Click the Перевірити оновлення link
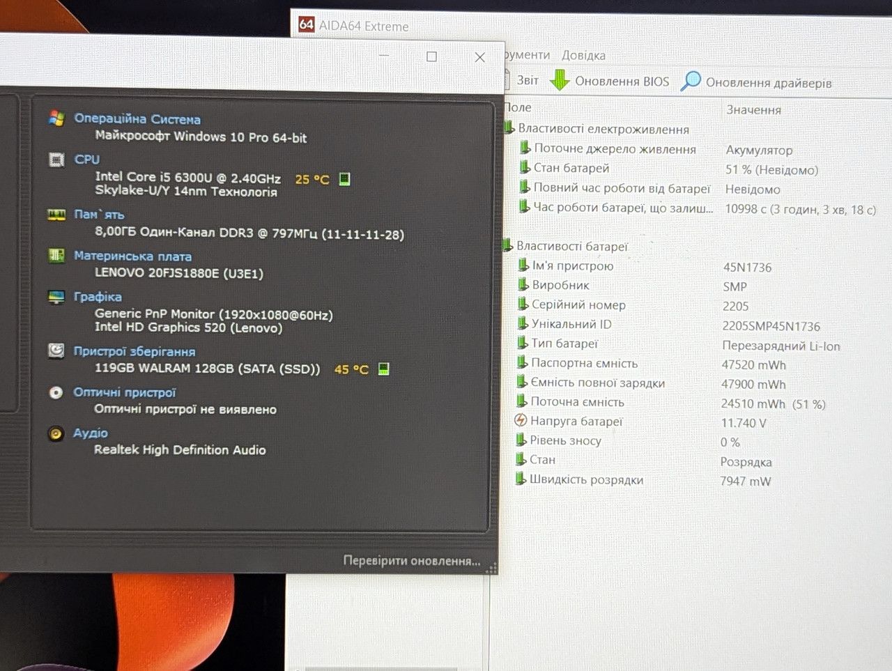The image size is (892, 671). click(412, 560)
